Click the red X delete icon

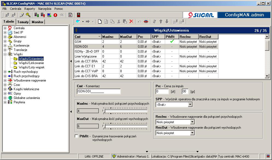(x=131, y=22)
